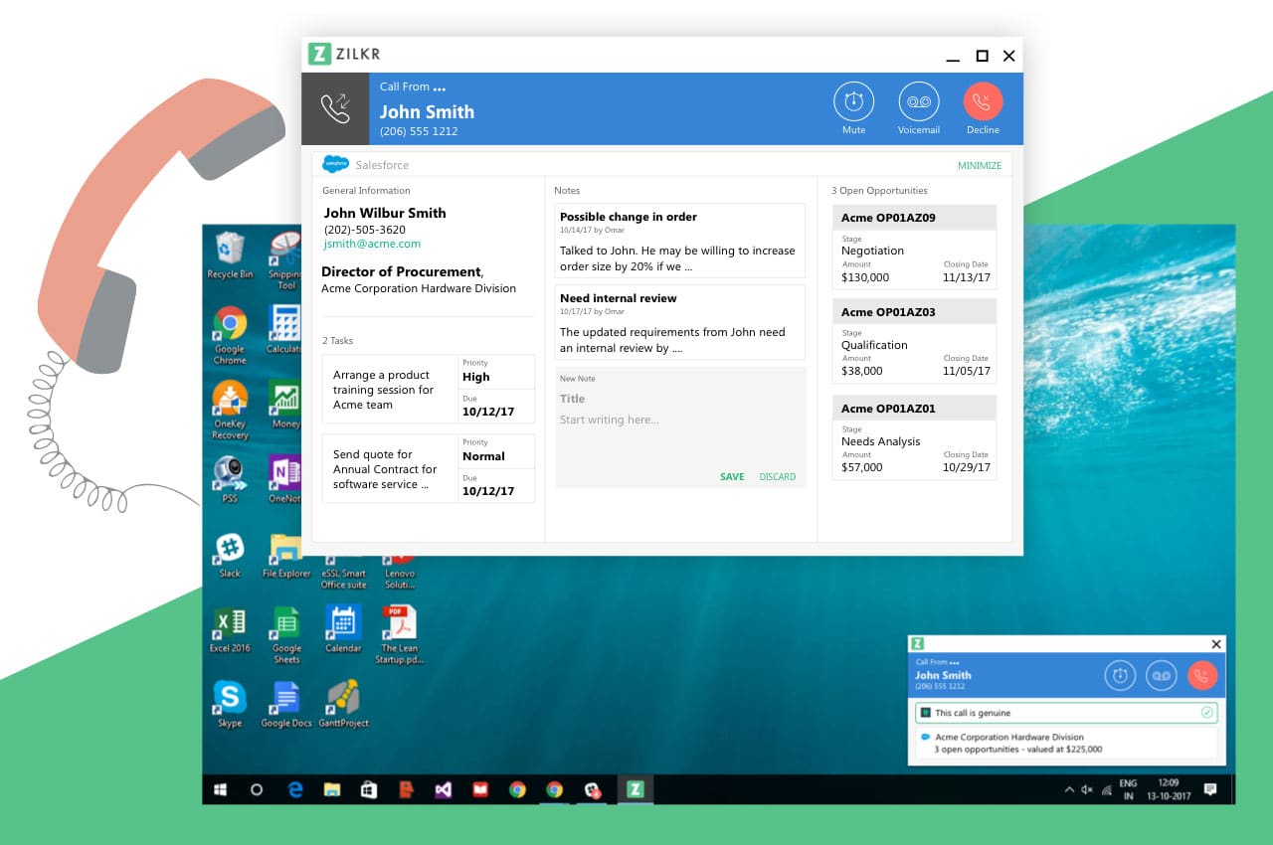Open the 'Possible change in order' note

pos(679,240)
